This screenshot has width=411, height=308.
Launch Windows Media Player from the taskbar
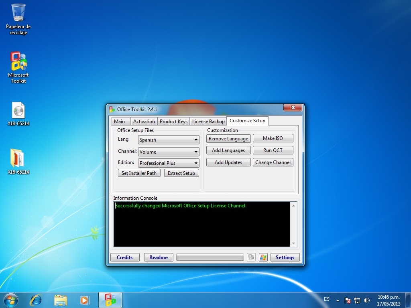85,300
